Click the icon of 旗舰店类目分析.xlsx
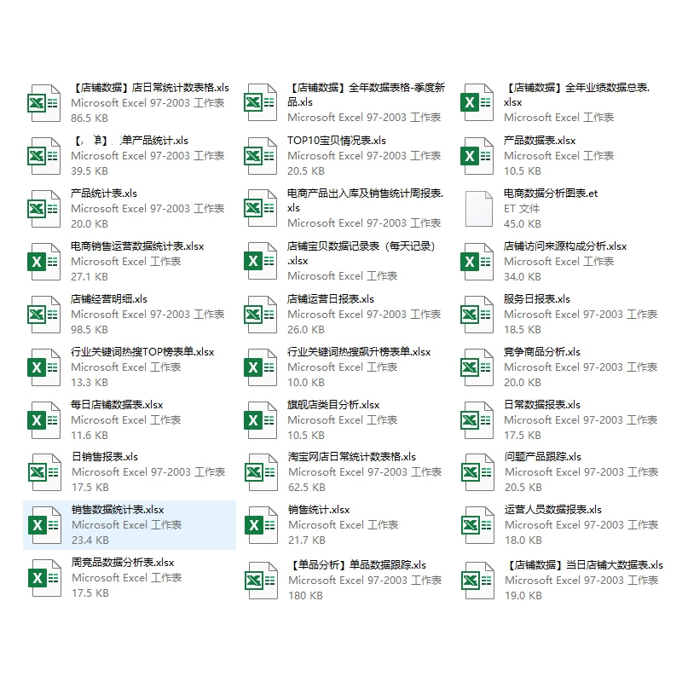The width and height of the screenshot is (682, 682). [x=261, y=420]
